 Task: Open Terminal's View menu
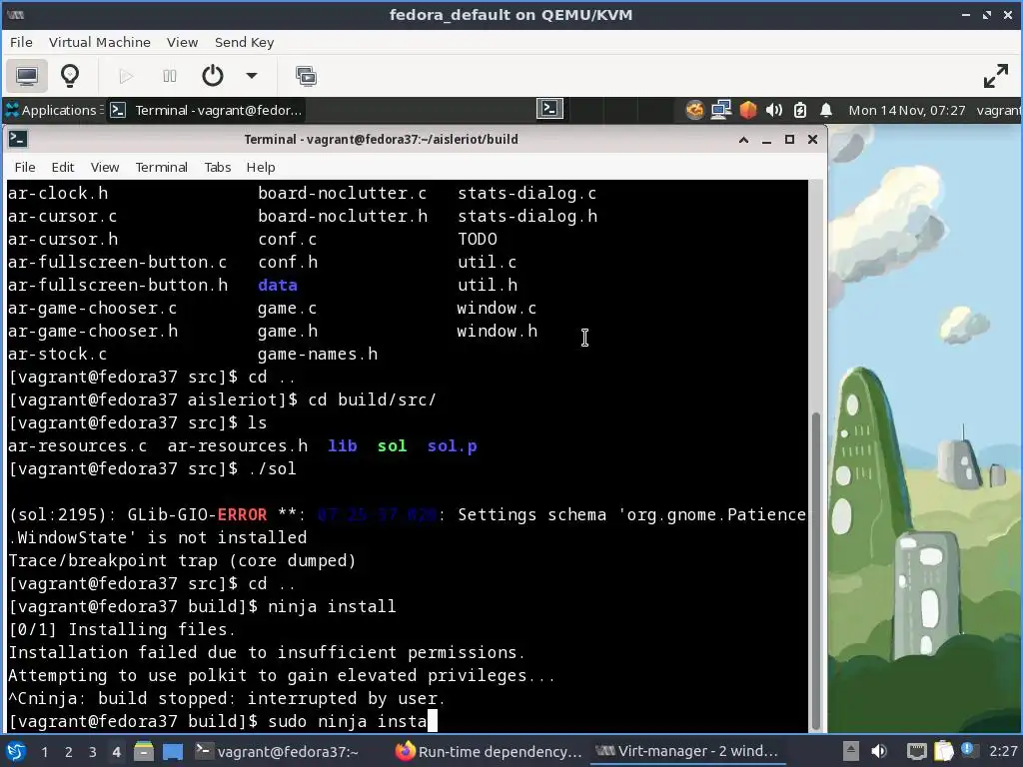(x=104, y=168)
